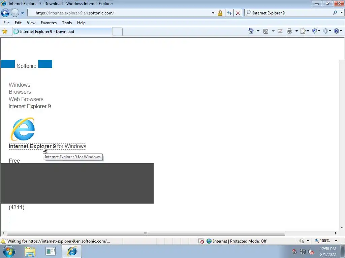Click the privacy lock status icon
This screenshot has height=258, width=345.
pos(302,241)
